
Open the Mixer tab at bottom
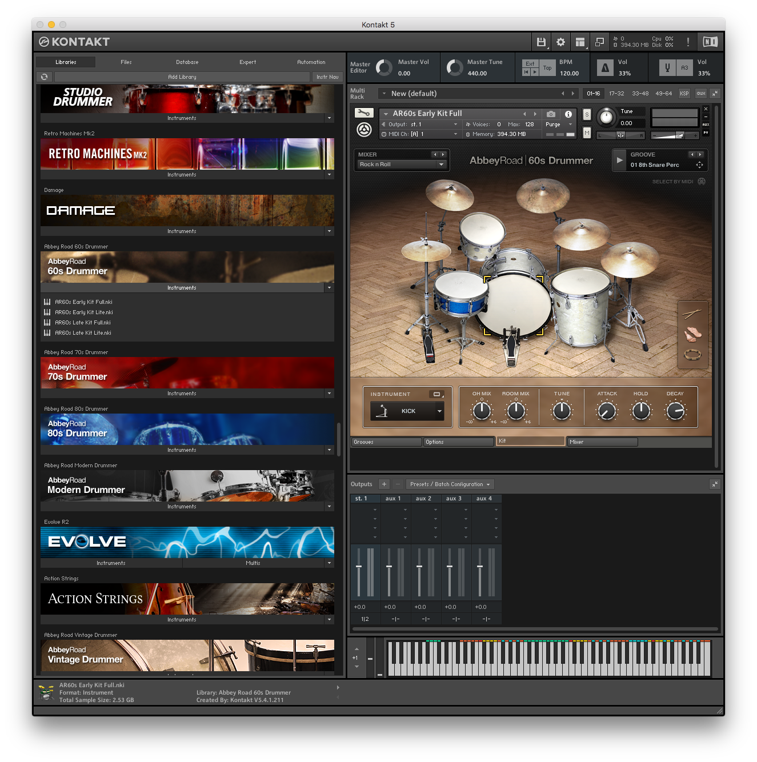tap(602, 442)
